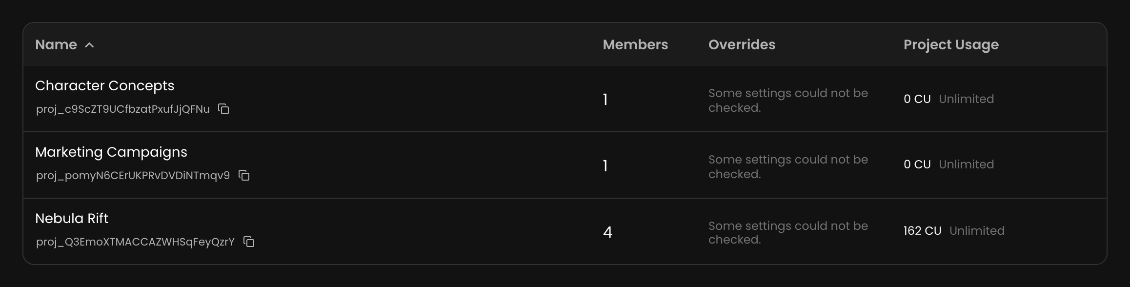Viewport: 1130px width, 287px height.
Task: Copy the Character Concepts project ID
Action: 223,109
